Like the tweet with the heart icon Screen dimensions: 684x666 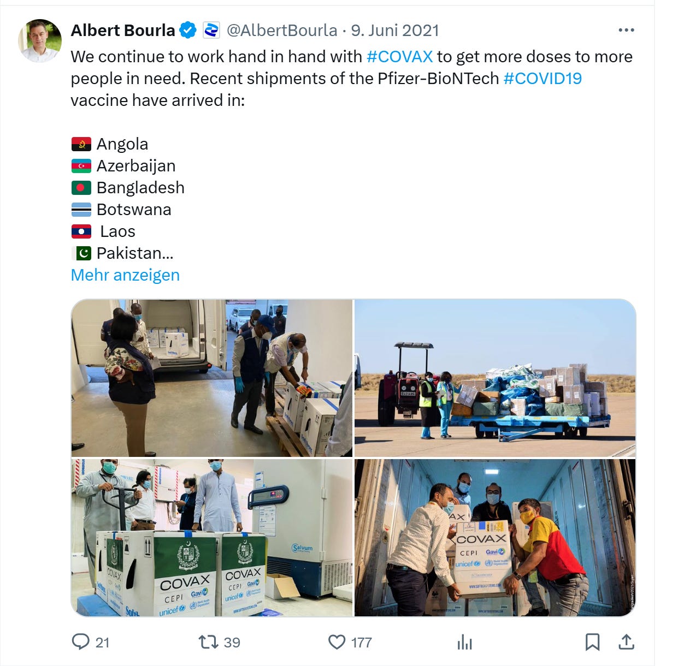coord(337,642)
